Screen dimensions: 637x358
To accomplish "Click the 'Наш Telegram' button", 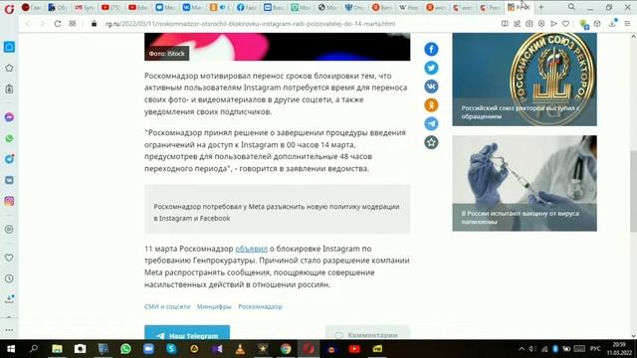I will pos(187,333).
